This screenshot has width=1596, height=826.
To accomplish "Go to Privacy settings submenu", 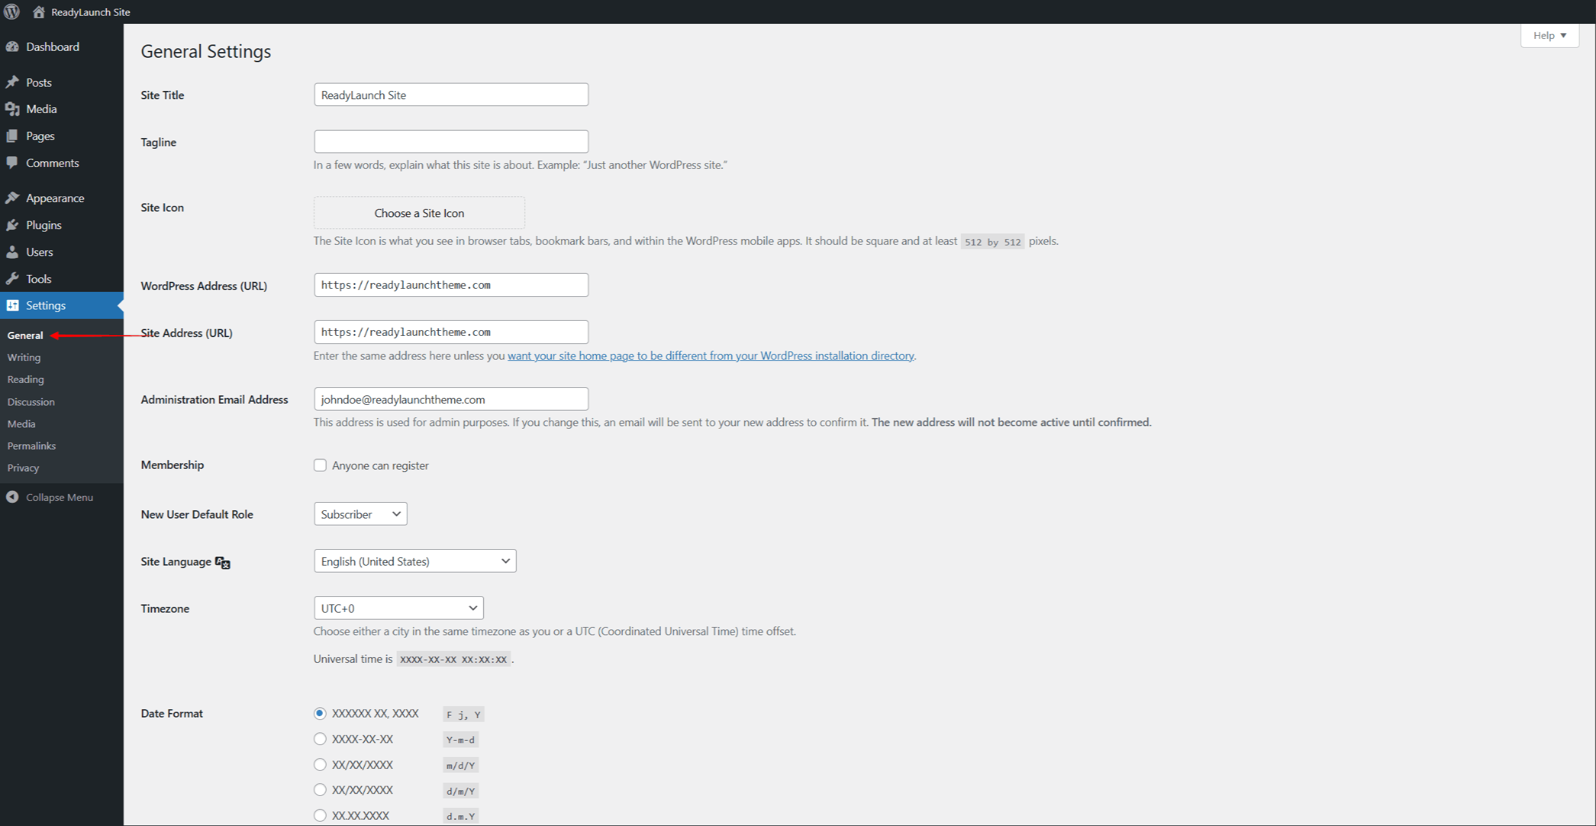I will [x=23, y=468].
